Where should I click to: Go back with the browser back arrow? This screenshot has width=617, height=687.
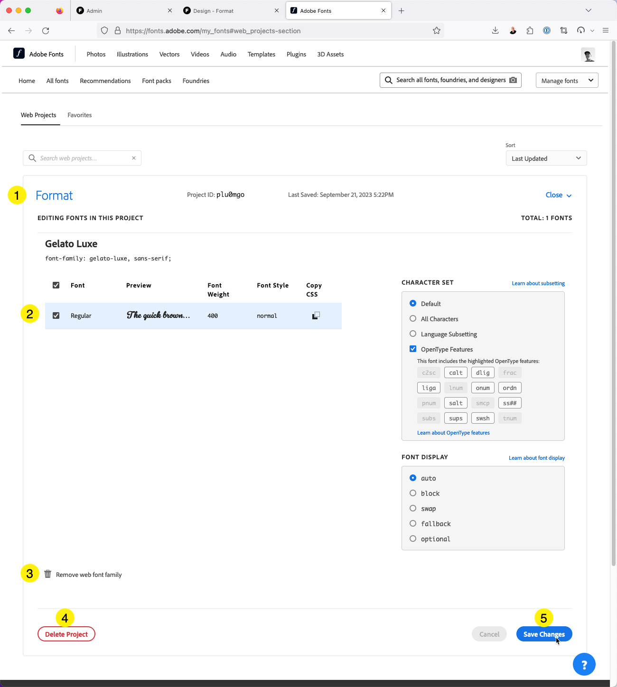click(x=11, y=31)
